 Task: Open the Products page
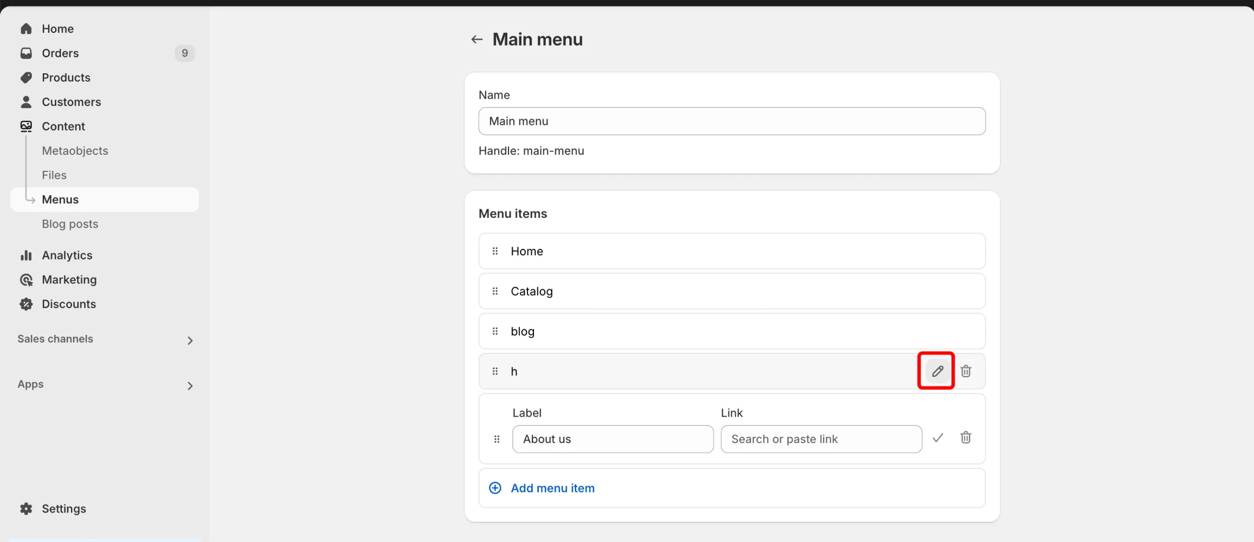click(66, 77)
